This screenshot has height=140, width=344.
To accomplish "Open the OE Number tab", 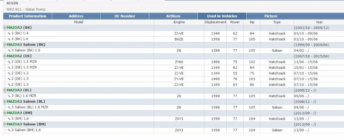I will click(125, 16).
